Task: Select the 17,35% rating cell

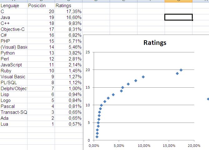Action: (68, 12)
